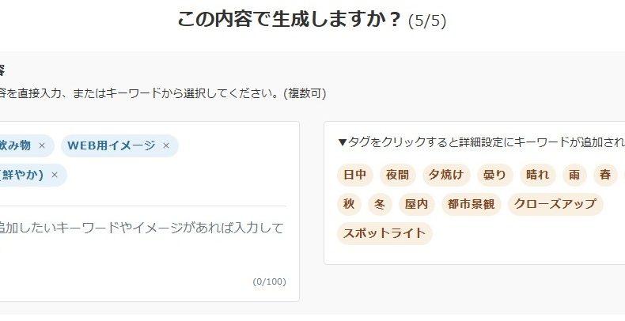The image size is (625, 321).
Task: Choose the 秋 tag
Action: click(x=349, y=204)
